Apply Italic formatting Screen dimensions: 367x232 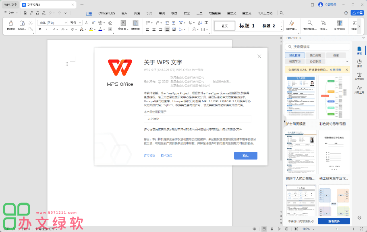pyautogui.click(x=47, y=29)
